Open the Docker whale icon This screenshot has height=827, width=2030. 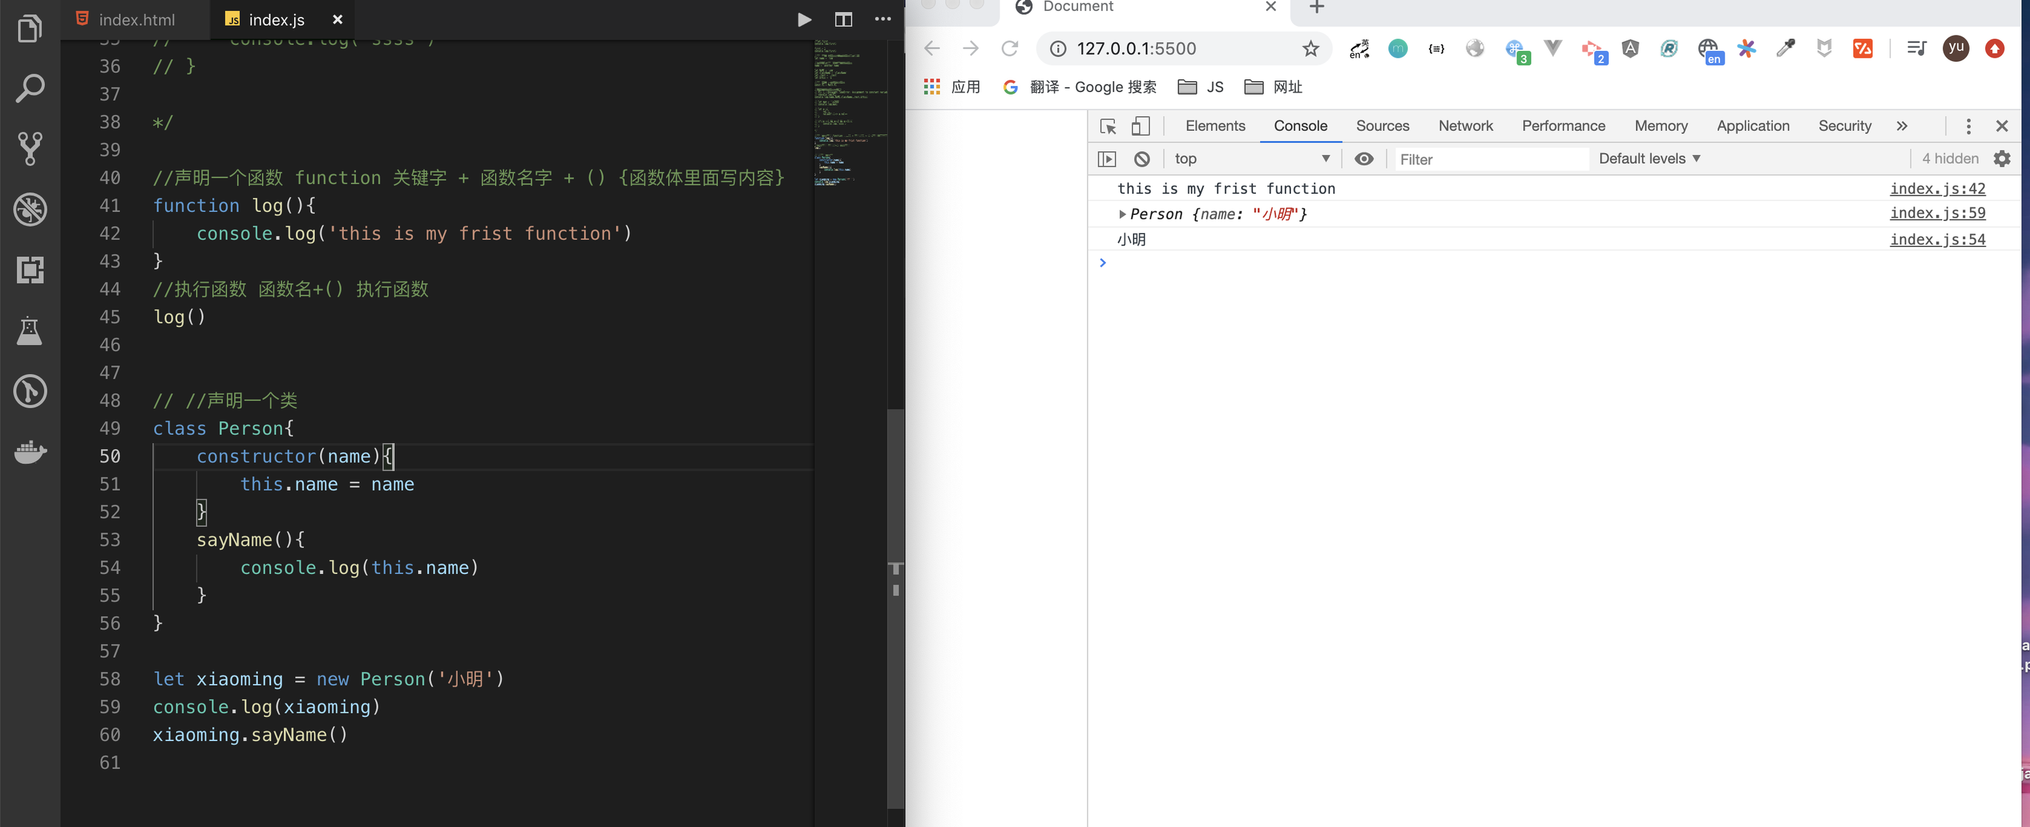[x=30, y=452]
